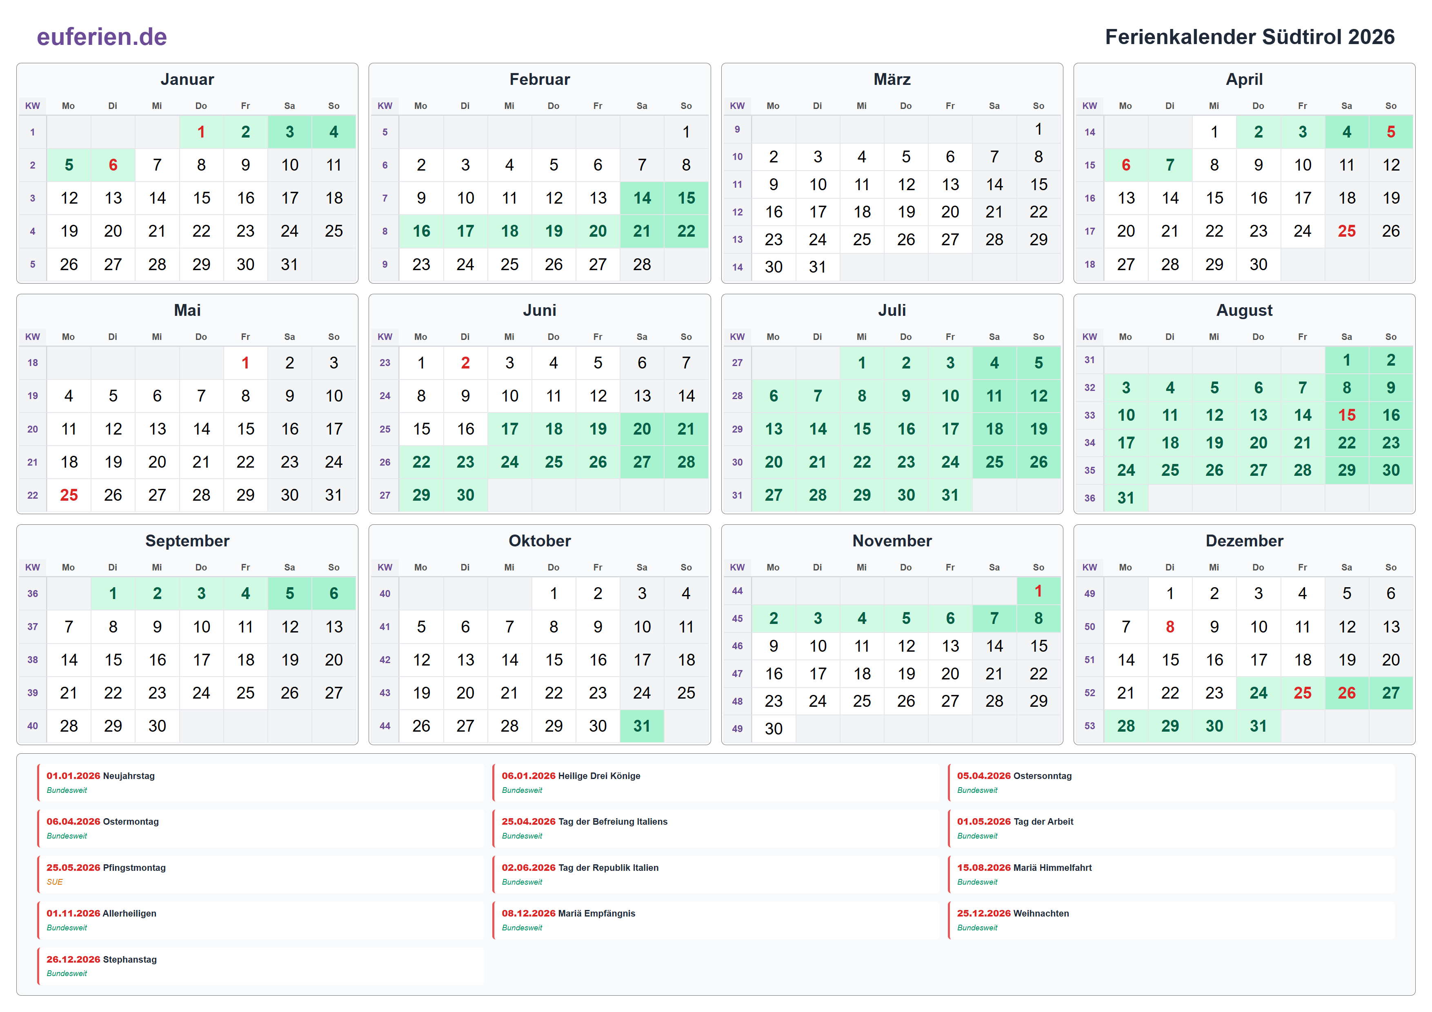Viewport: 1432px width, 1012px height.
Task: Select the Januar month heading
Action: coord(187,79)
